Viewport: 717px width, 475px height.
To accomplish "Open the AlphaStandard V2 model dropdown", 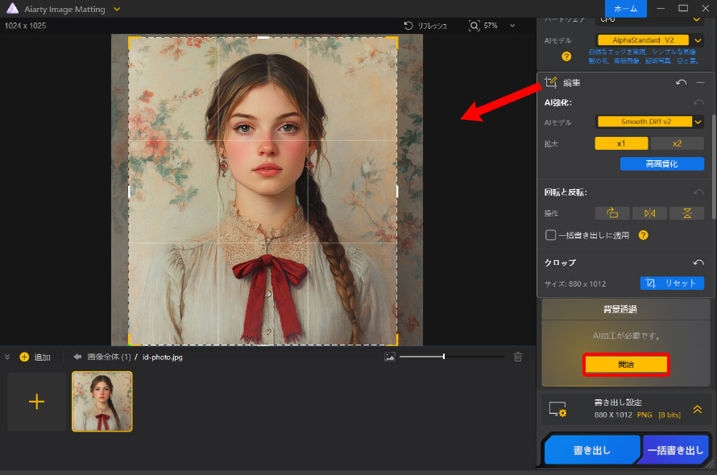I will coord(698,39).
